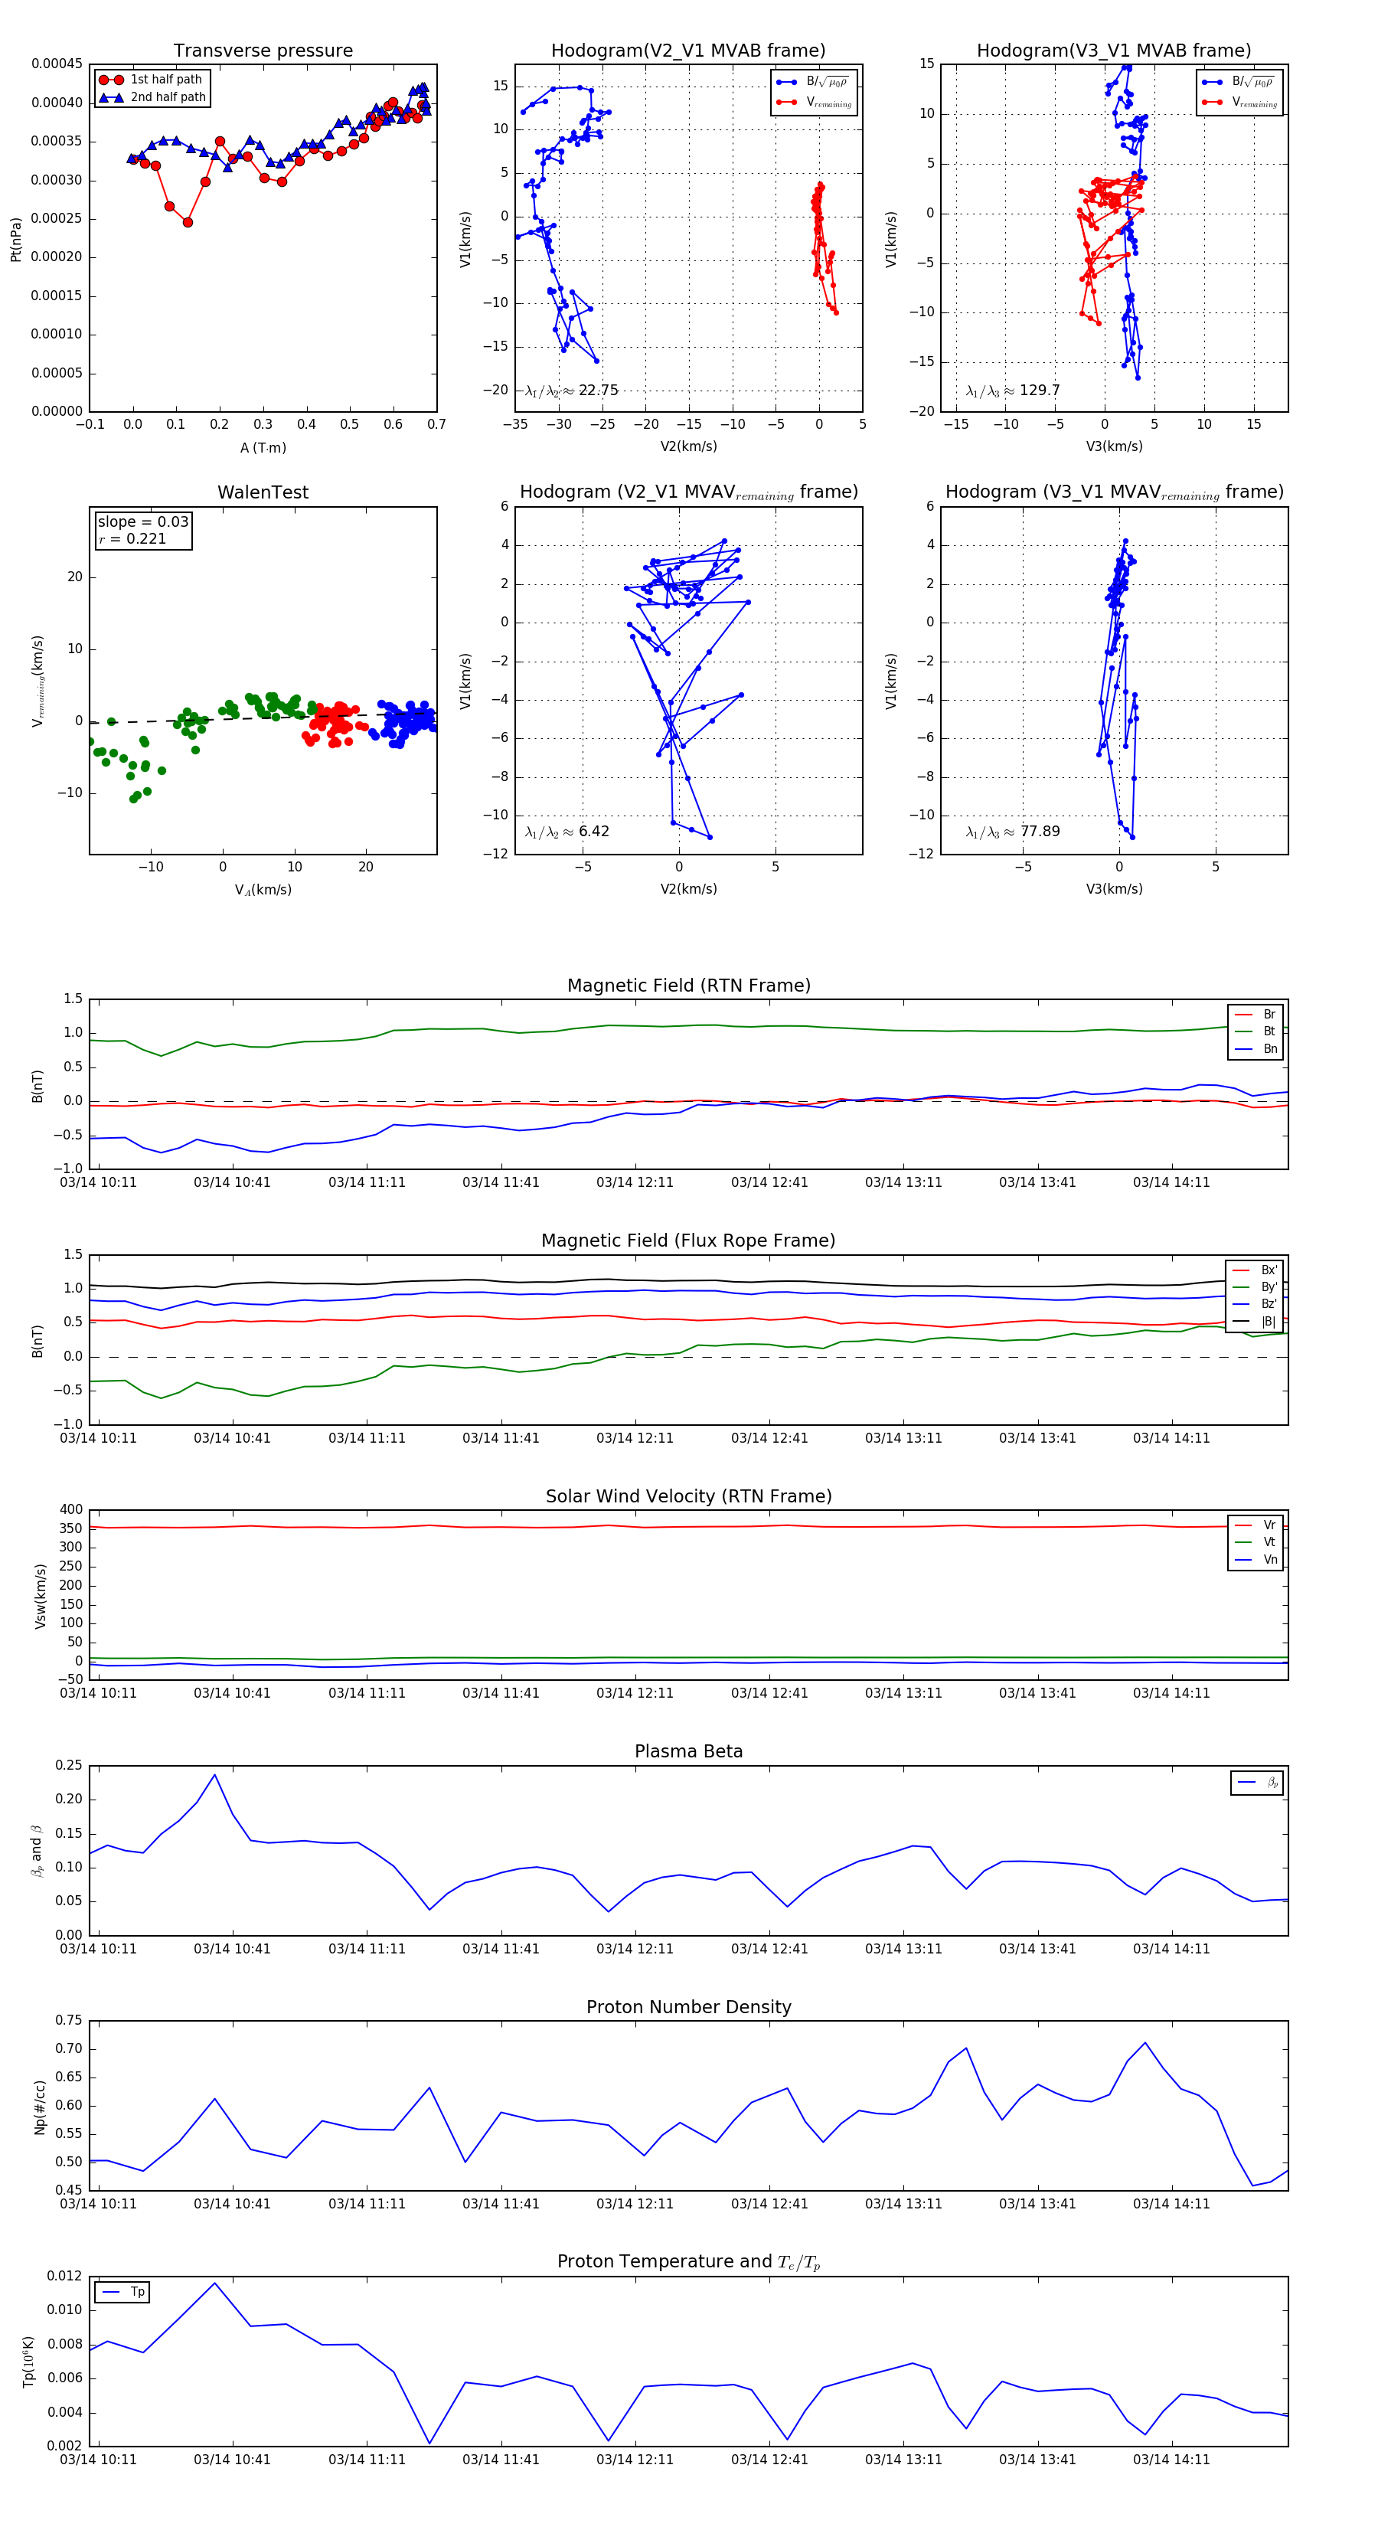The width and height of the screenshot is (1378, 2527).
Task: Click the βp legend entry in Plasma Beta
Action: point(1259,1783)
